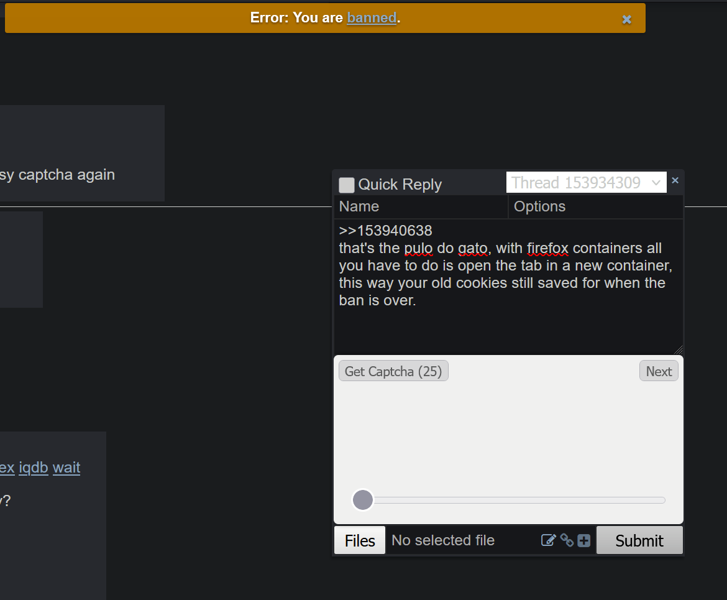This screenshot has width=727, height=600.
Task: Click the textarea resize grip corner
Action: tap(679, 350)
